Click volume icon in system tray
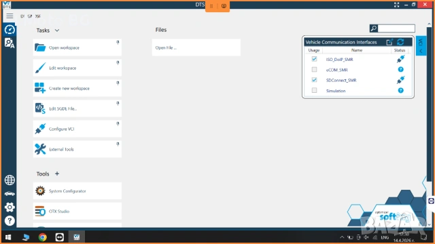Image resolution: width=435 pixels, height=244 pixels. pos(366,237)
